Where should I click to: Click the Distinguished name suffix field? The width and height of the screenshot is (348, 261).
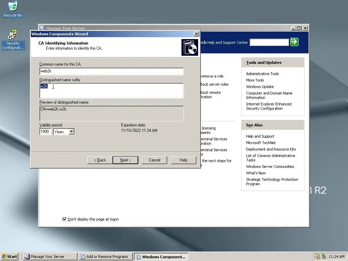coord(111,90)
